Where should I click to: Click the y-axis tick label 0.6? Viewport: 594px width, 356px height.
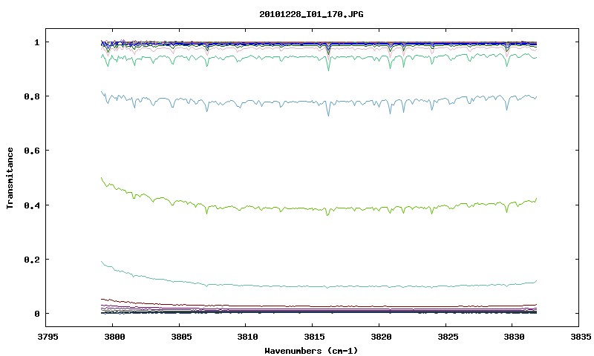pyautogui.click(x=32, y=151)
